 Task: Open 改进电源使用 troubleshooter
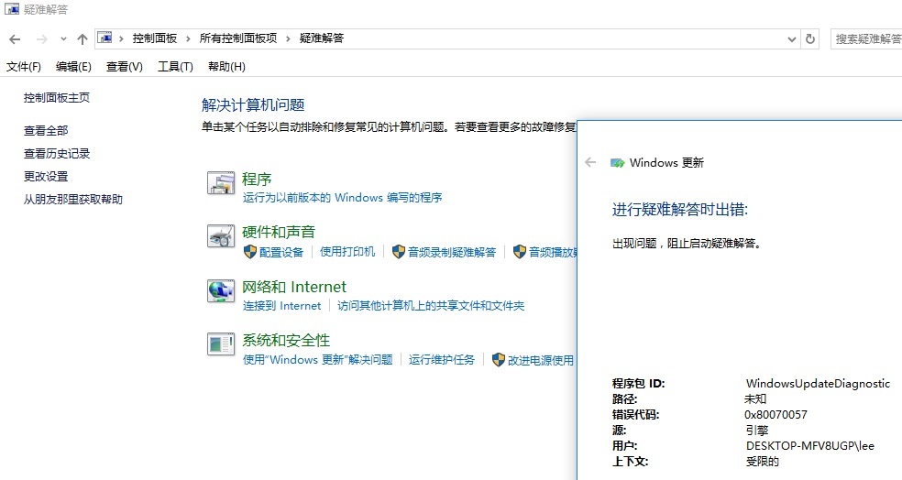click(x=541, y=360)
